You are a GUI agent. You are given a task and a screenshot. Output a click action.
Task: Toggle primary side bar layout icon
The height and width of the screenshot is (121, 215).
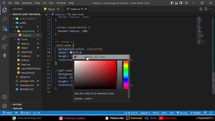point(172,3)
